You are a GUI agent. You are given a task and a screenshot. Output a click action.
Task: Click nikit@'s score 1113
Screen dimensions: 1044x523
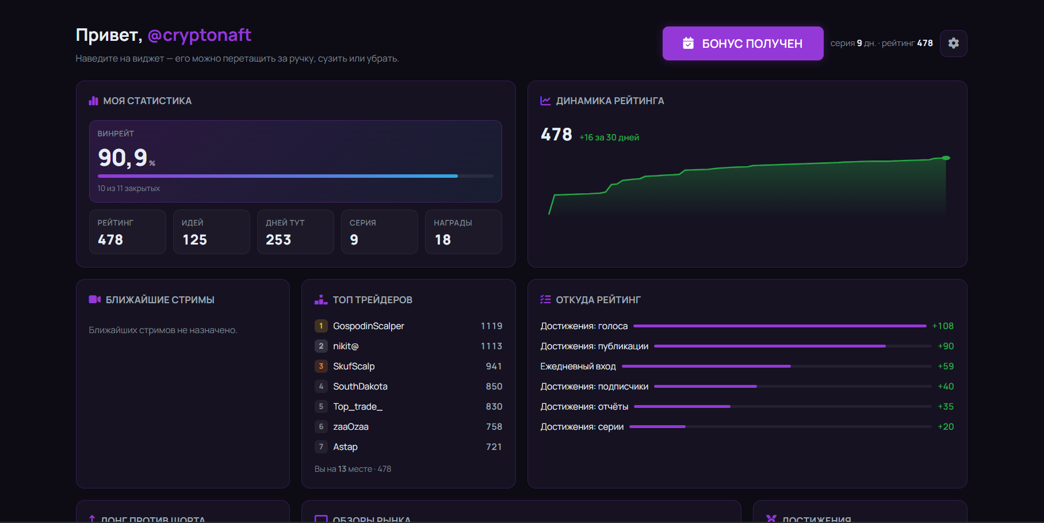491,346
